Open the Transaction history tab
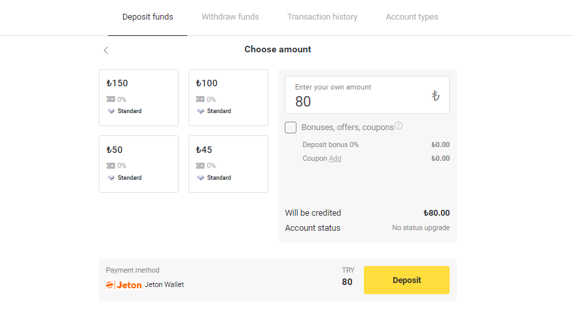This screenshot has height=319, width=574. click(322, 17)
